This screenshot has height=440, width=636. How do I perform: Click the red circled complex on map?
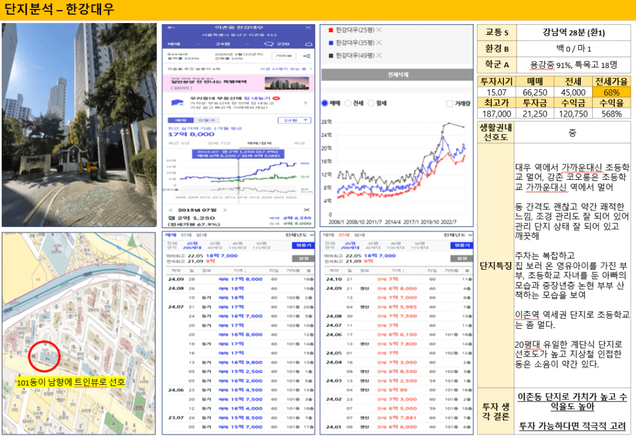44,357
